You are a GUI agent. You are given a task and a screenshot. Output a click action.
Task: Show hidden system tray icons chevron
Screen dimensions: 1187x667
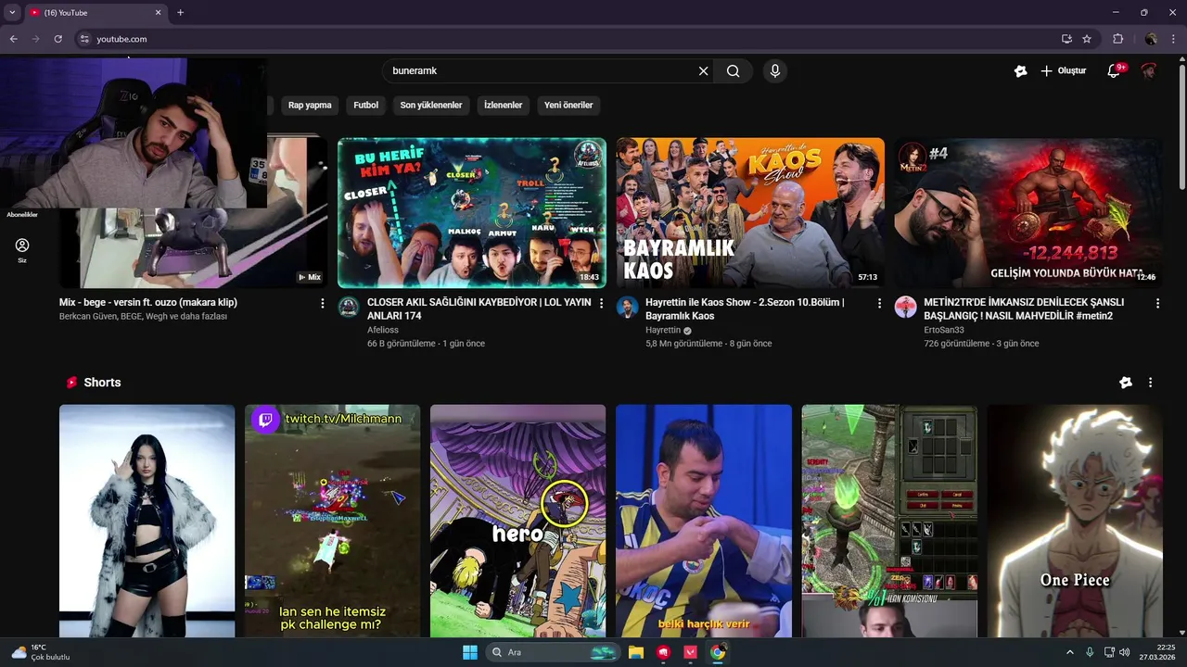(1069, 652)
